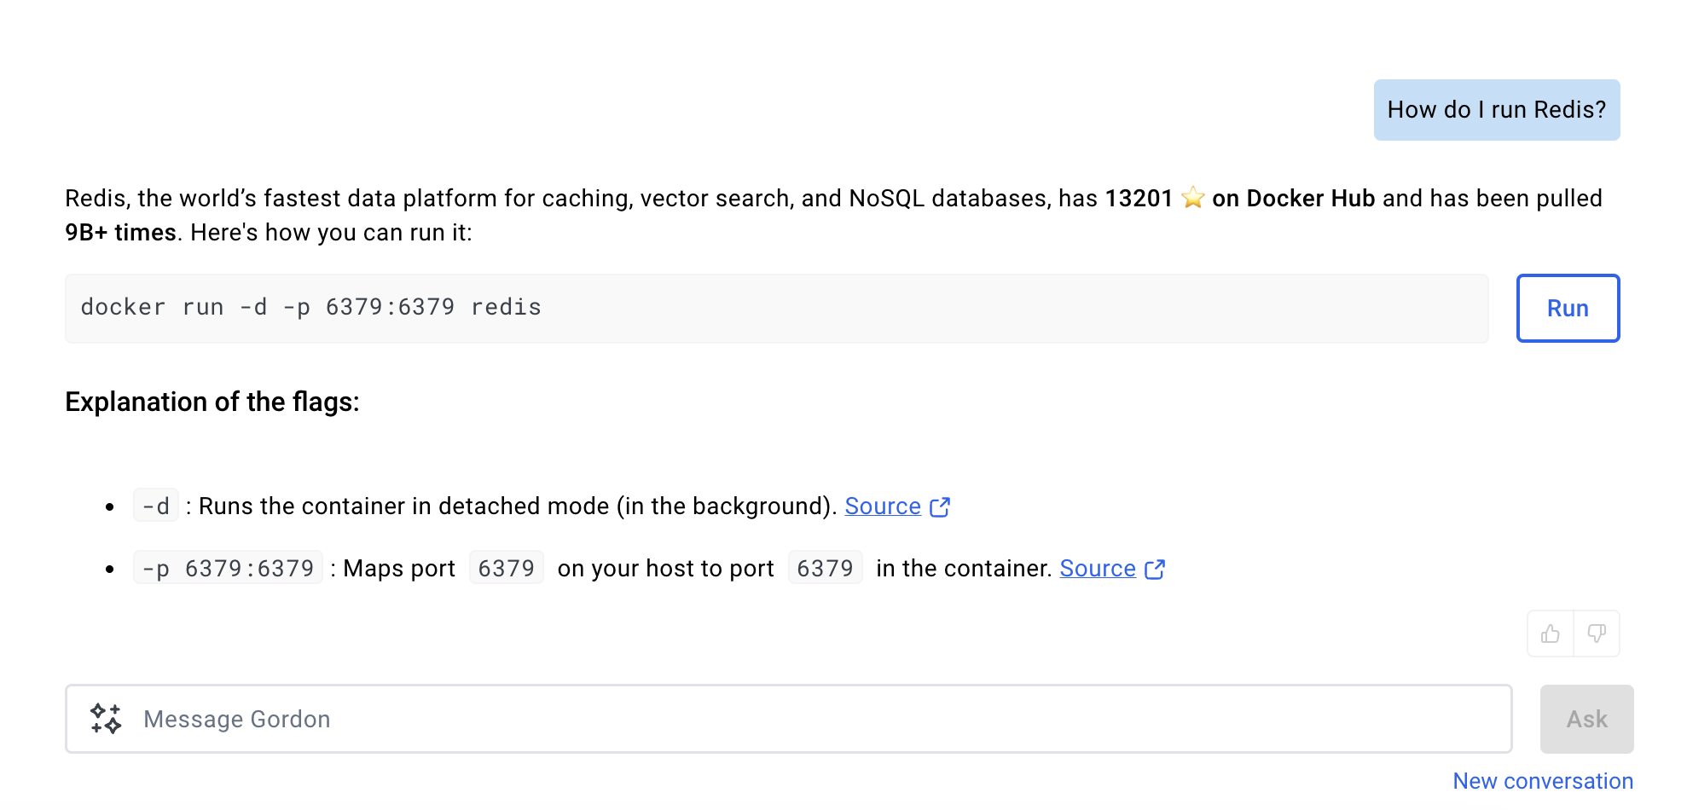The image size is (1687, 810).
Task: Click the docker run command code block
Action: [x=777, y=309]
